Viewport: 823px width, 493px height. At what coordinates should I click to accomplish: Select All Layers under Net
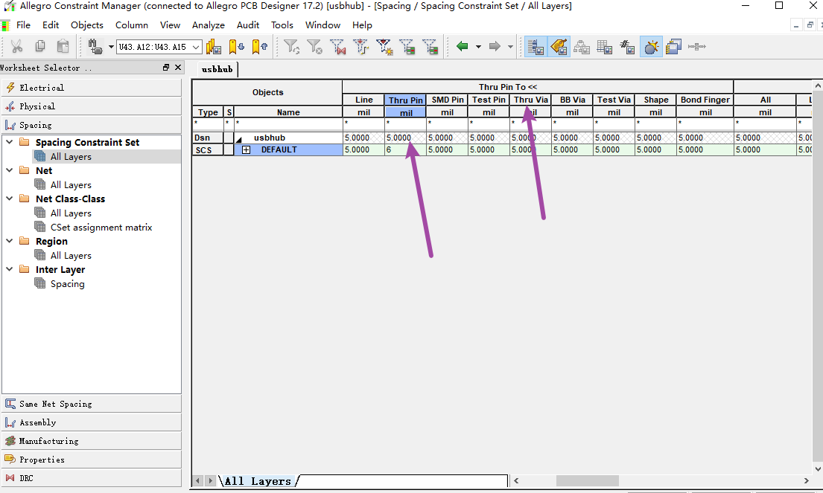pos(71,185)
